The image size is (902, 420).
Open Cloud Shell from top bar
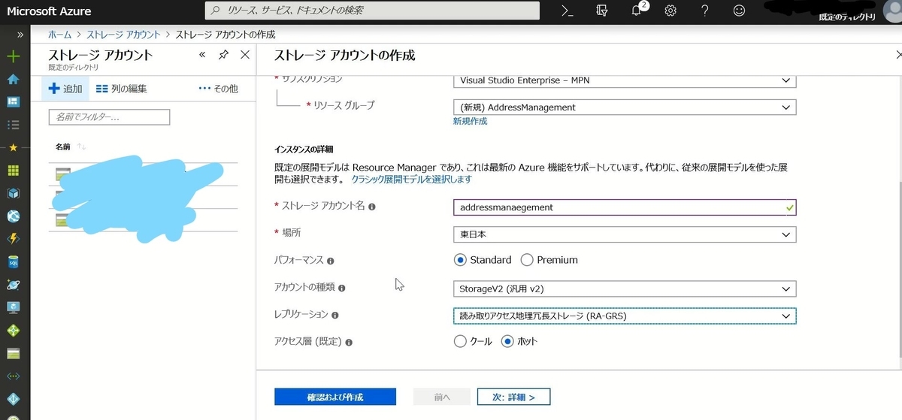coord(568,11)
